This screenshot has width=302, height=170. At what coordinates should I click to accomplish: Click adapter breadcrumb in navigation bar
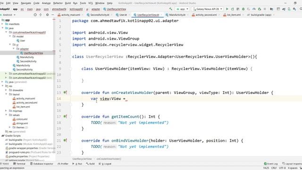click(96, 9)
